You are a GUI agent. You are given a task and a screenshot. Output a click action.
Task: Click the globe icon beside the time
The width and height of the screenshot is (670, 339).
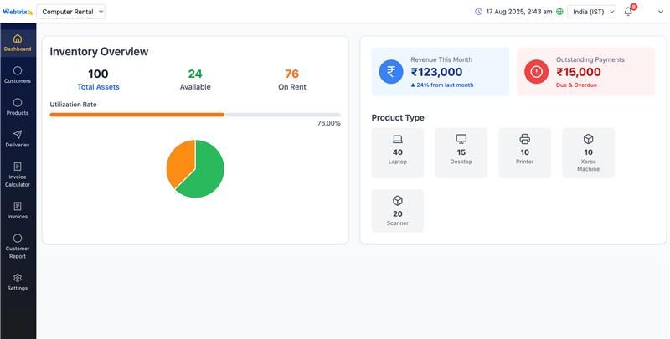[560, 12]
